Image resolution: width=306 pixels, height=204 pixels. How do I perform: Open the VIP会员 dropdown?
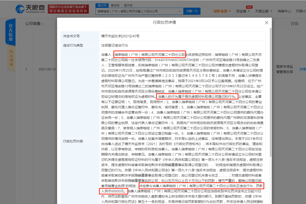coord(222,11)
